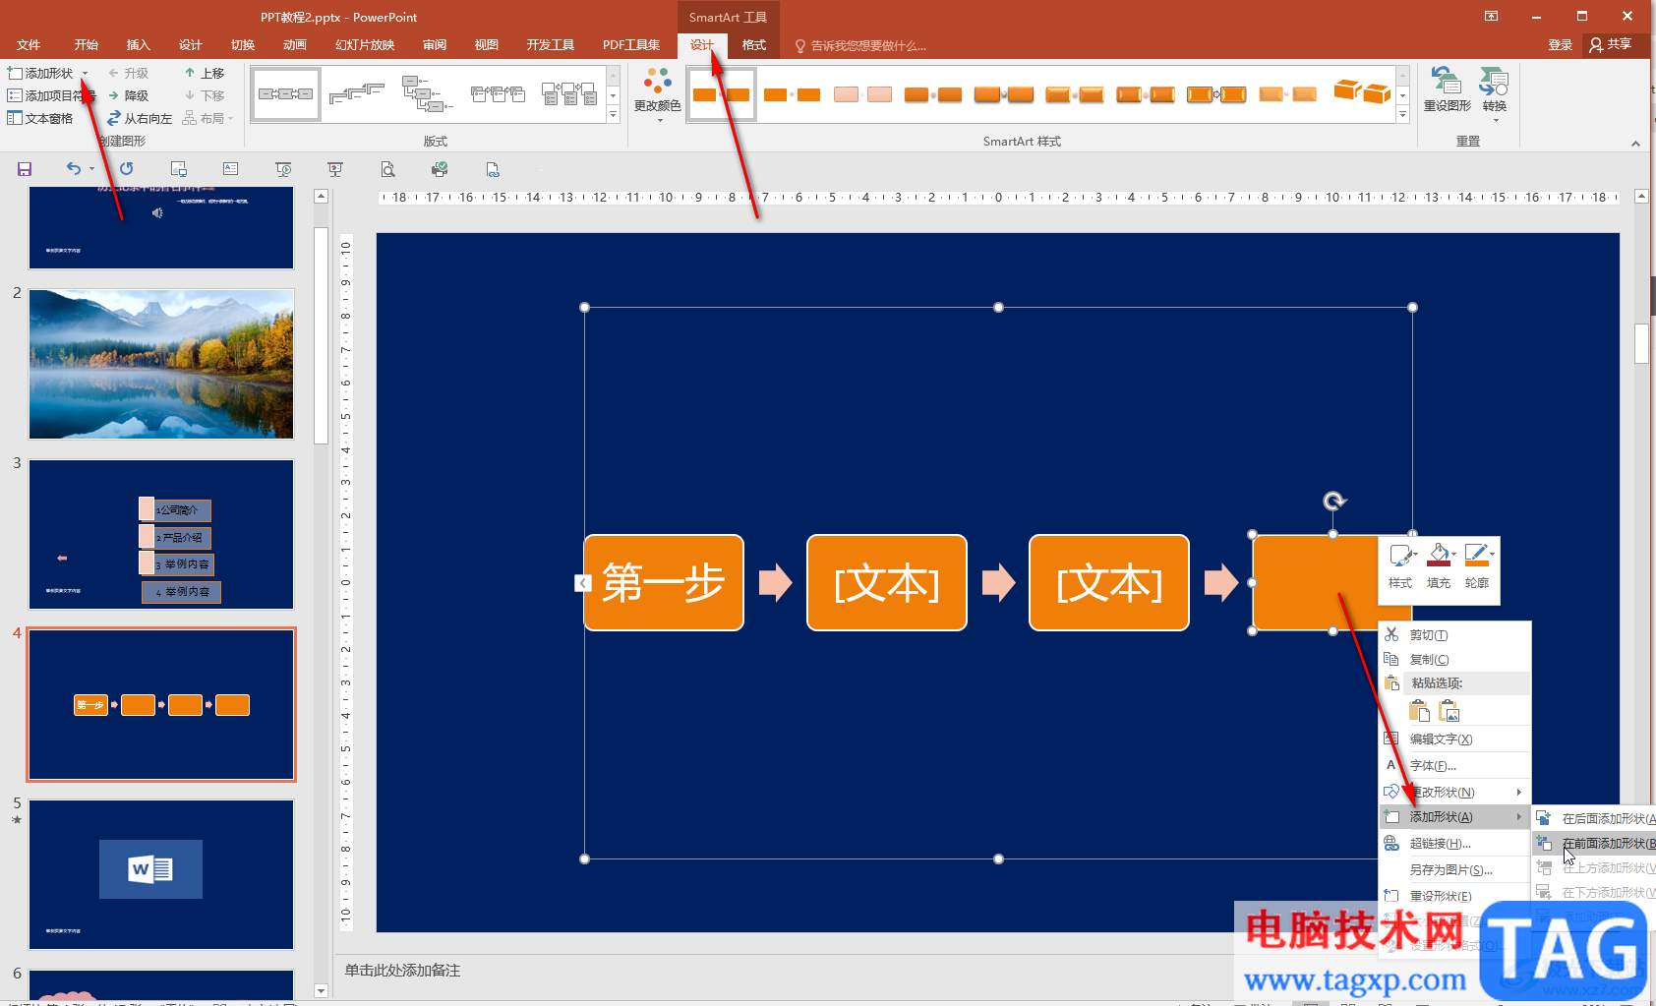
Task: Select the light pink SmartArt style swatch
Action: click(862, 94)
